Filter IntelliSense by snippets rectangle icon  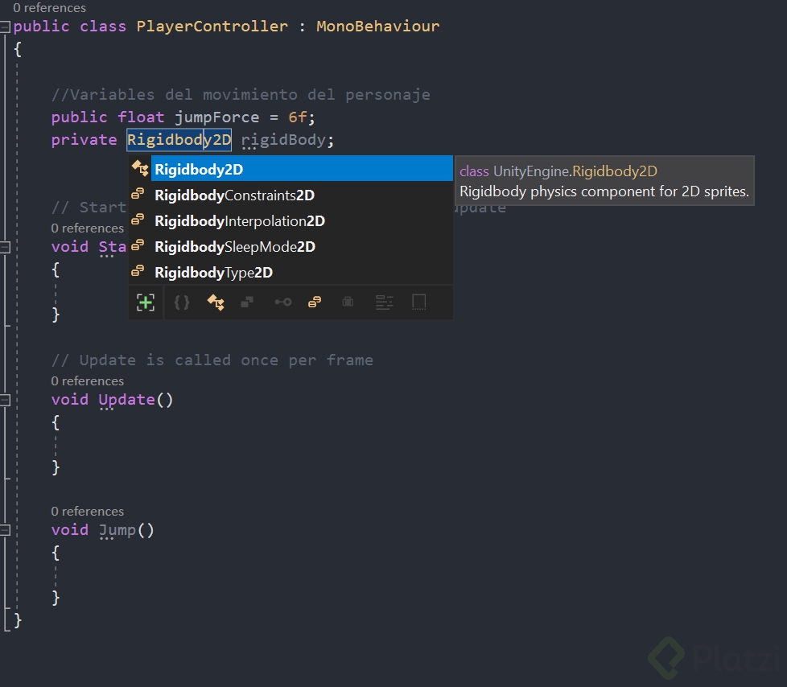pyautogui.click(x=419, y=302)
